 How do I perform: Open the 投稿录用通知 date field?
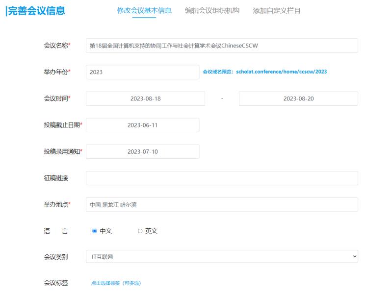[142, 151]
